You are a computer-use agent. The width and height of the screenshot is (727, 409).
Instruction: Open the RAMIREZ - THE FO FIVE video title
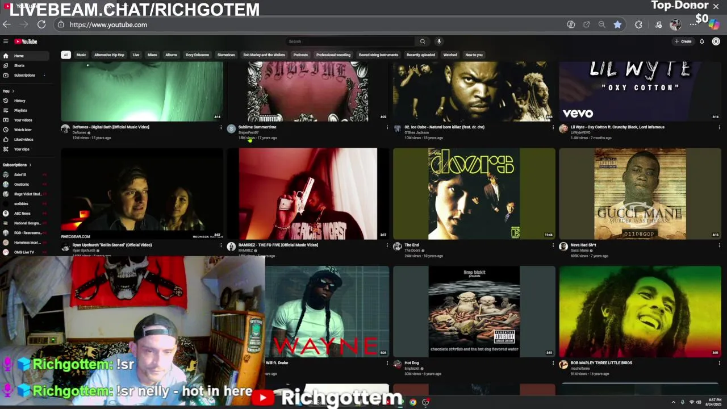278,245
